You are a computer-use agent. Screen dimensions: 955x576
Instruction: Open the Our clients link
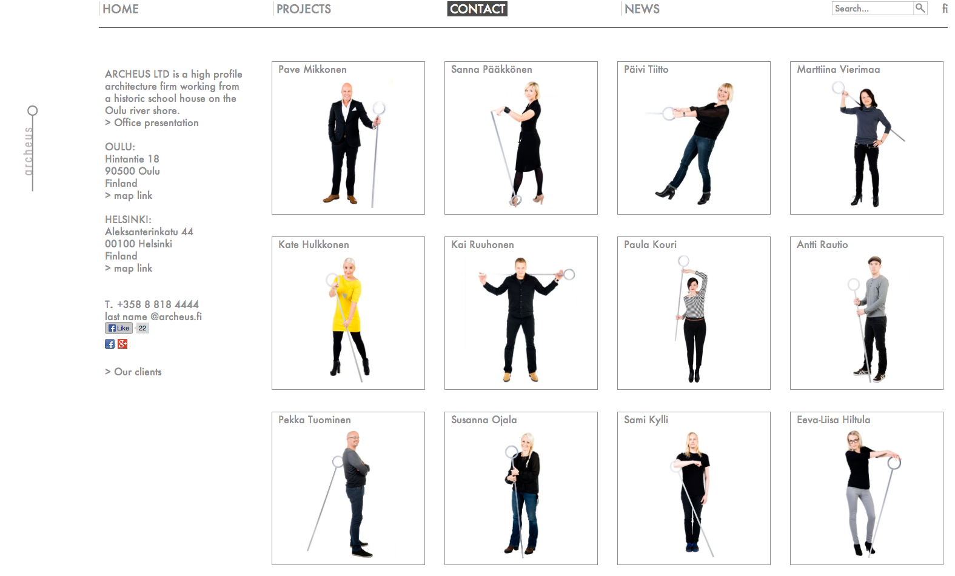coord(133,372)
